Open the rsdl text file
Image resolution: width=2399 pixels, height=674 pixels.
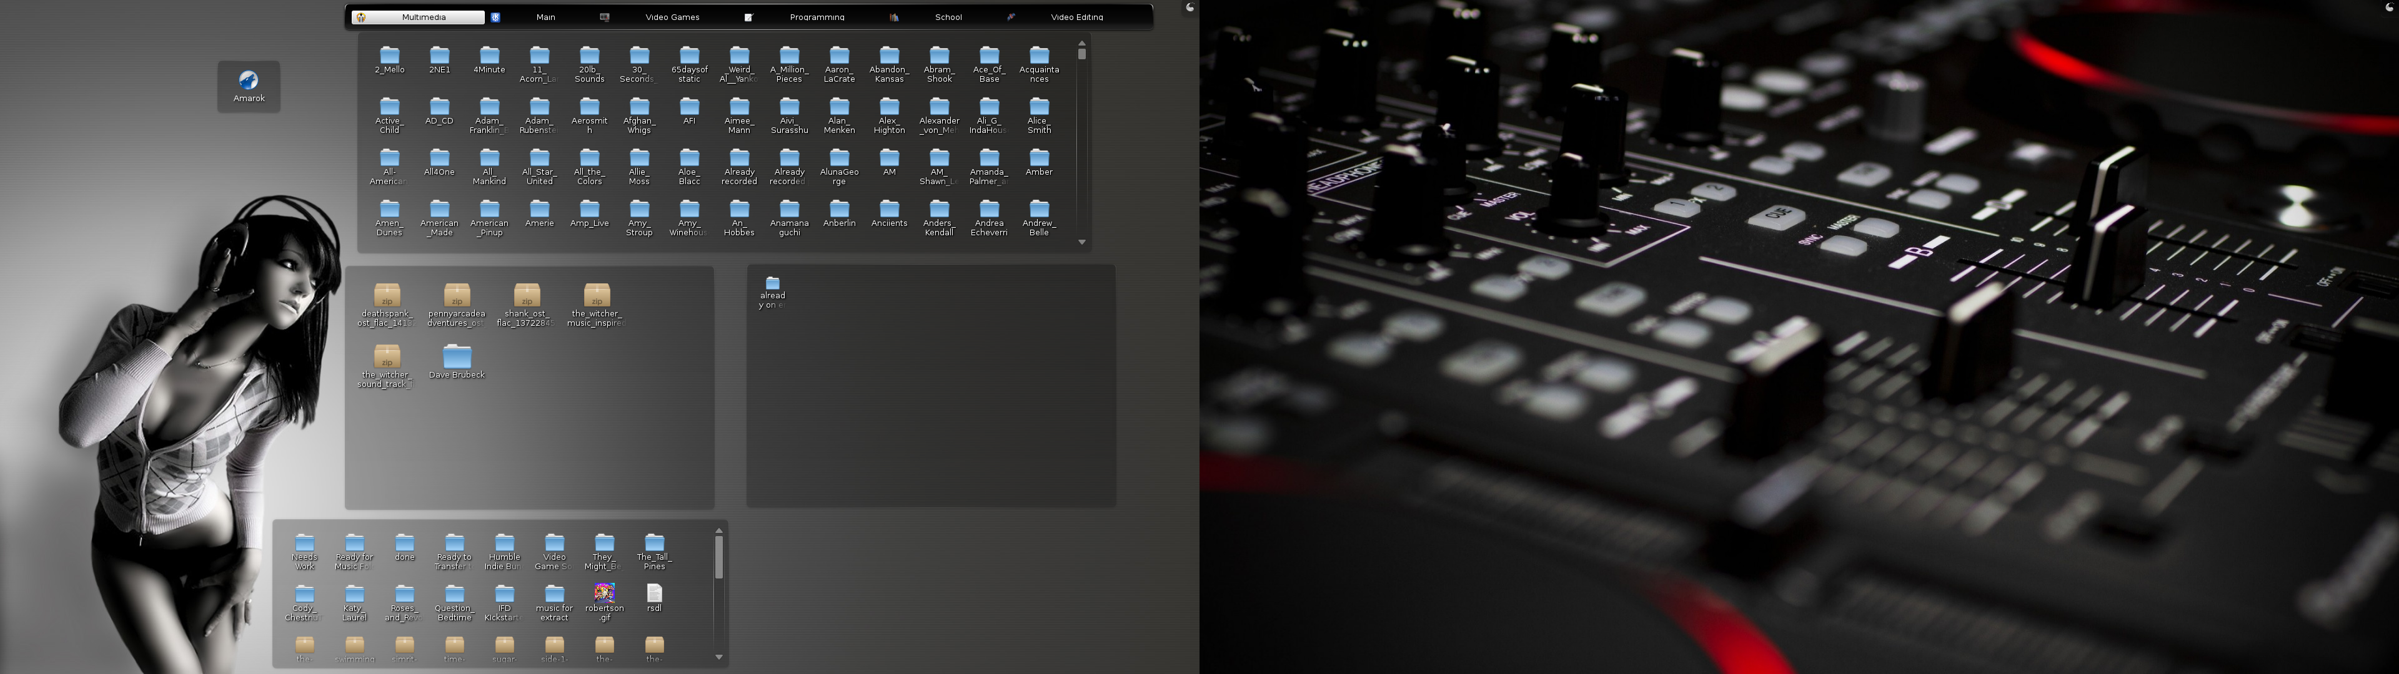coord(655,598)
